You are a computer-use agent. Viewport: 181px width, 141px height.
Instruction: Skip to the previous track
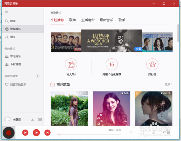pyautogui.click(x=25, y=133)
